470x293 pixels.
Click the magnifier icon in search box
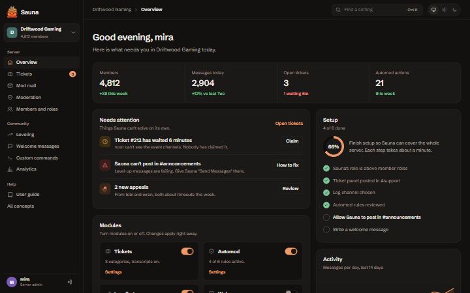coord(338,10)
